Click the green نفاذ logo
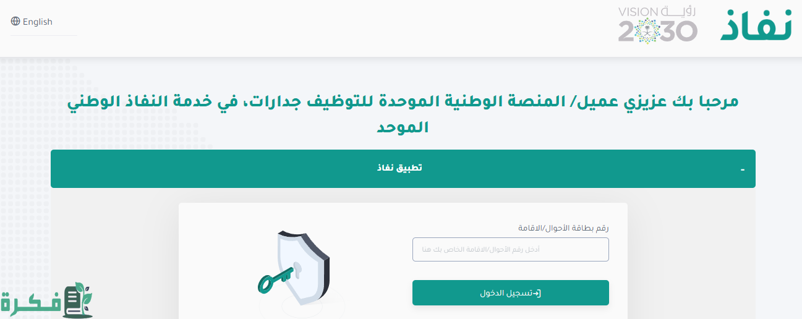The width and height of the screenshot is (802, 319). [x=756, y=26]
